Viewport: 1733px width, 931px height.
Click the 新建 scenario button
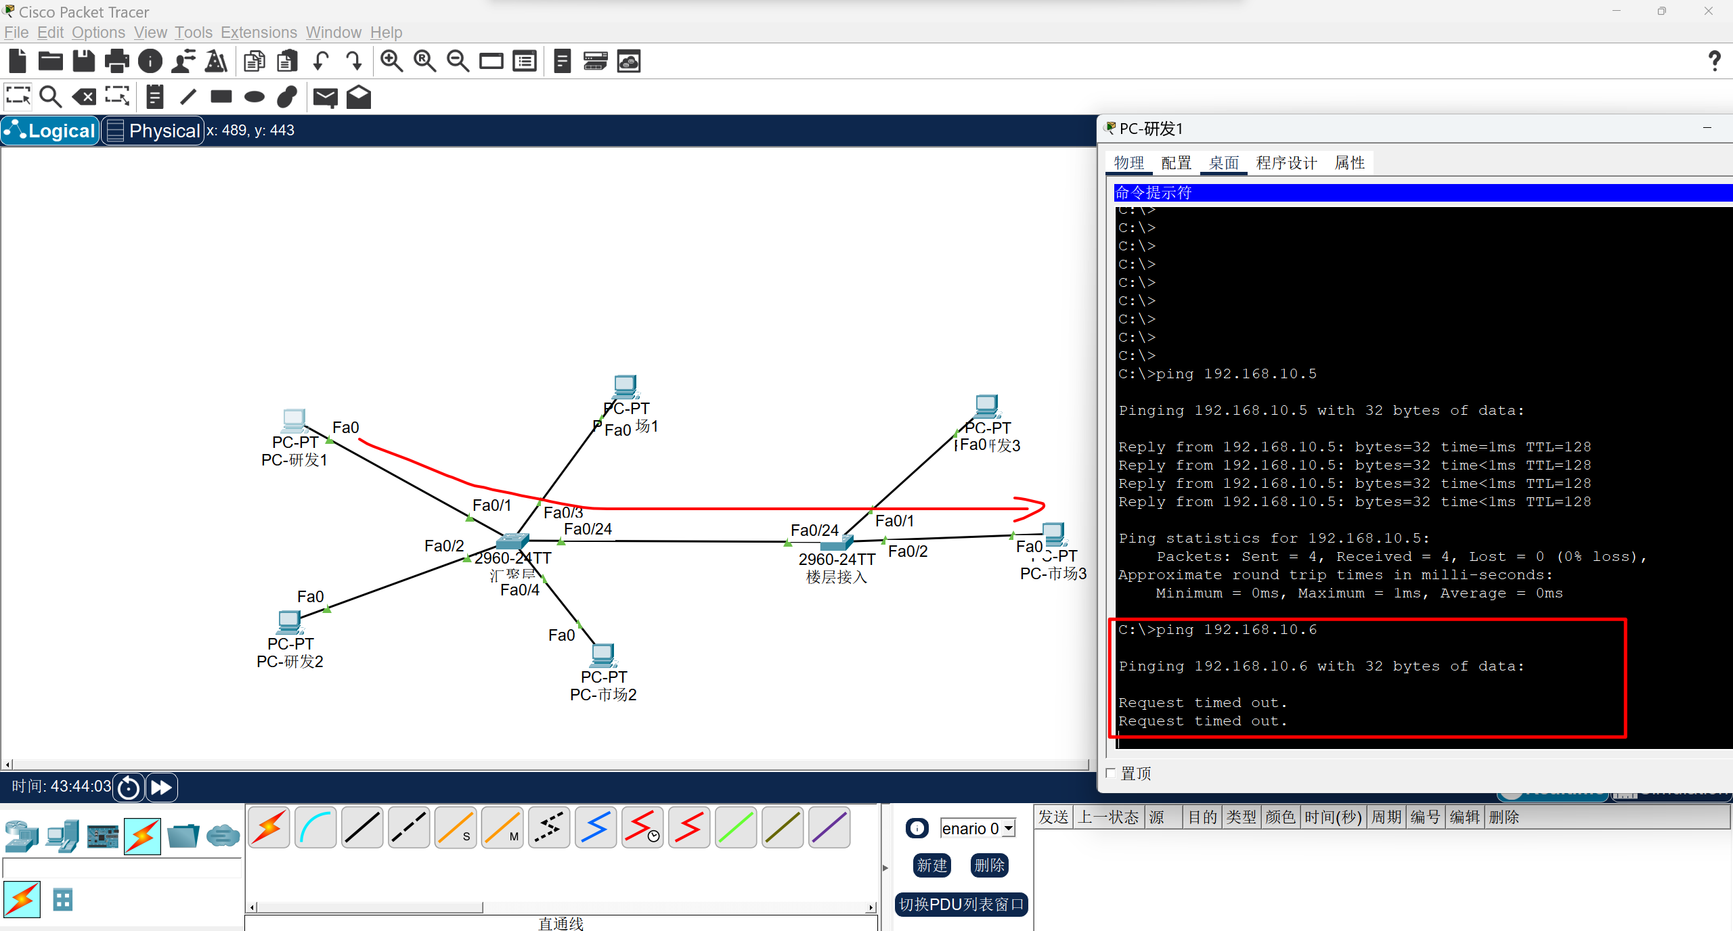932,865
